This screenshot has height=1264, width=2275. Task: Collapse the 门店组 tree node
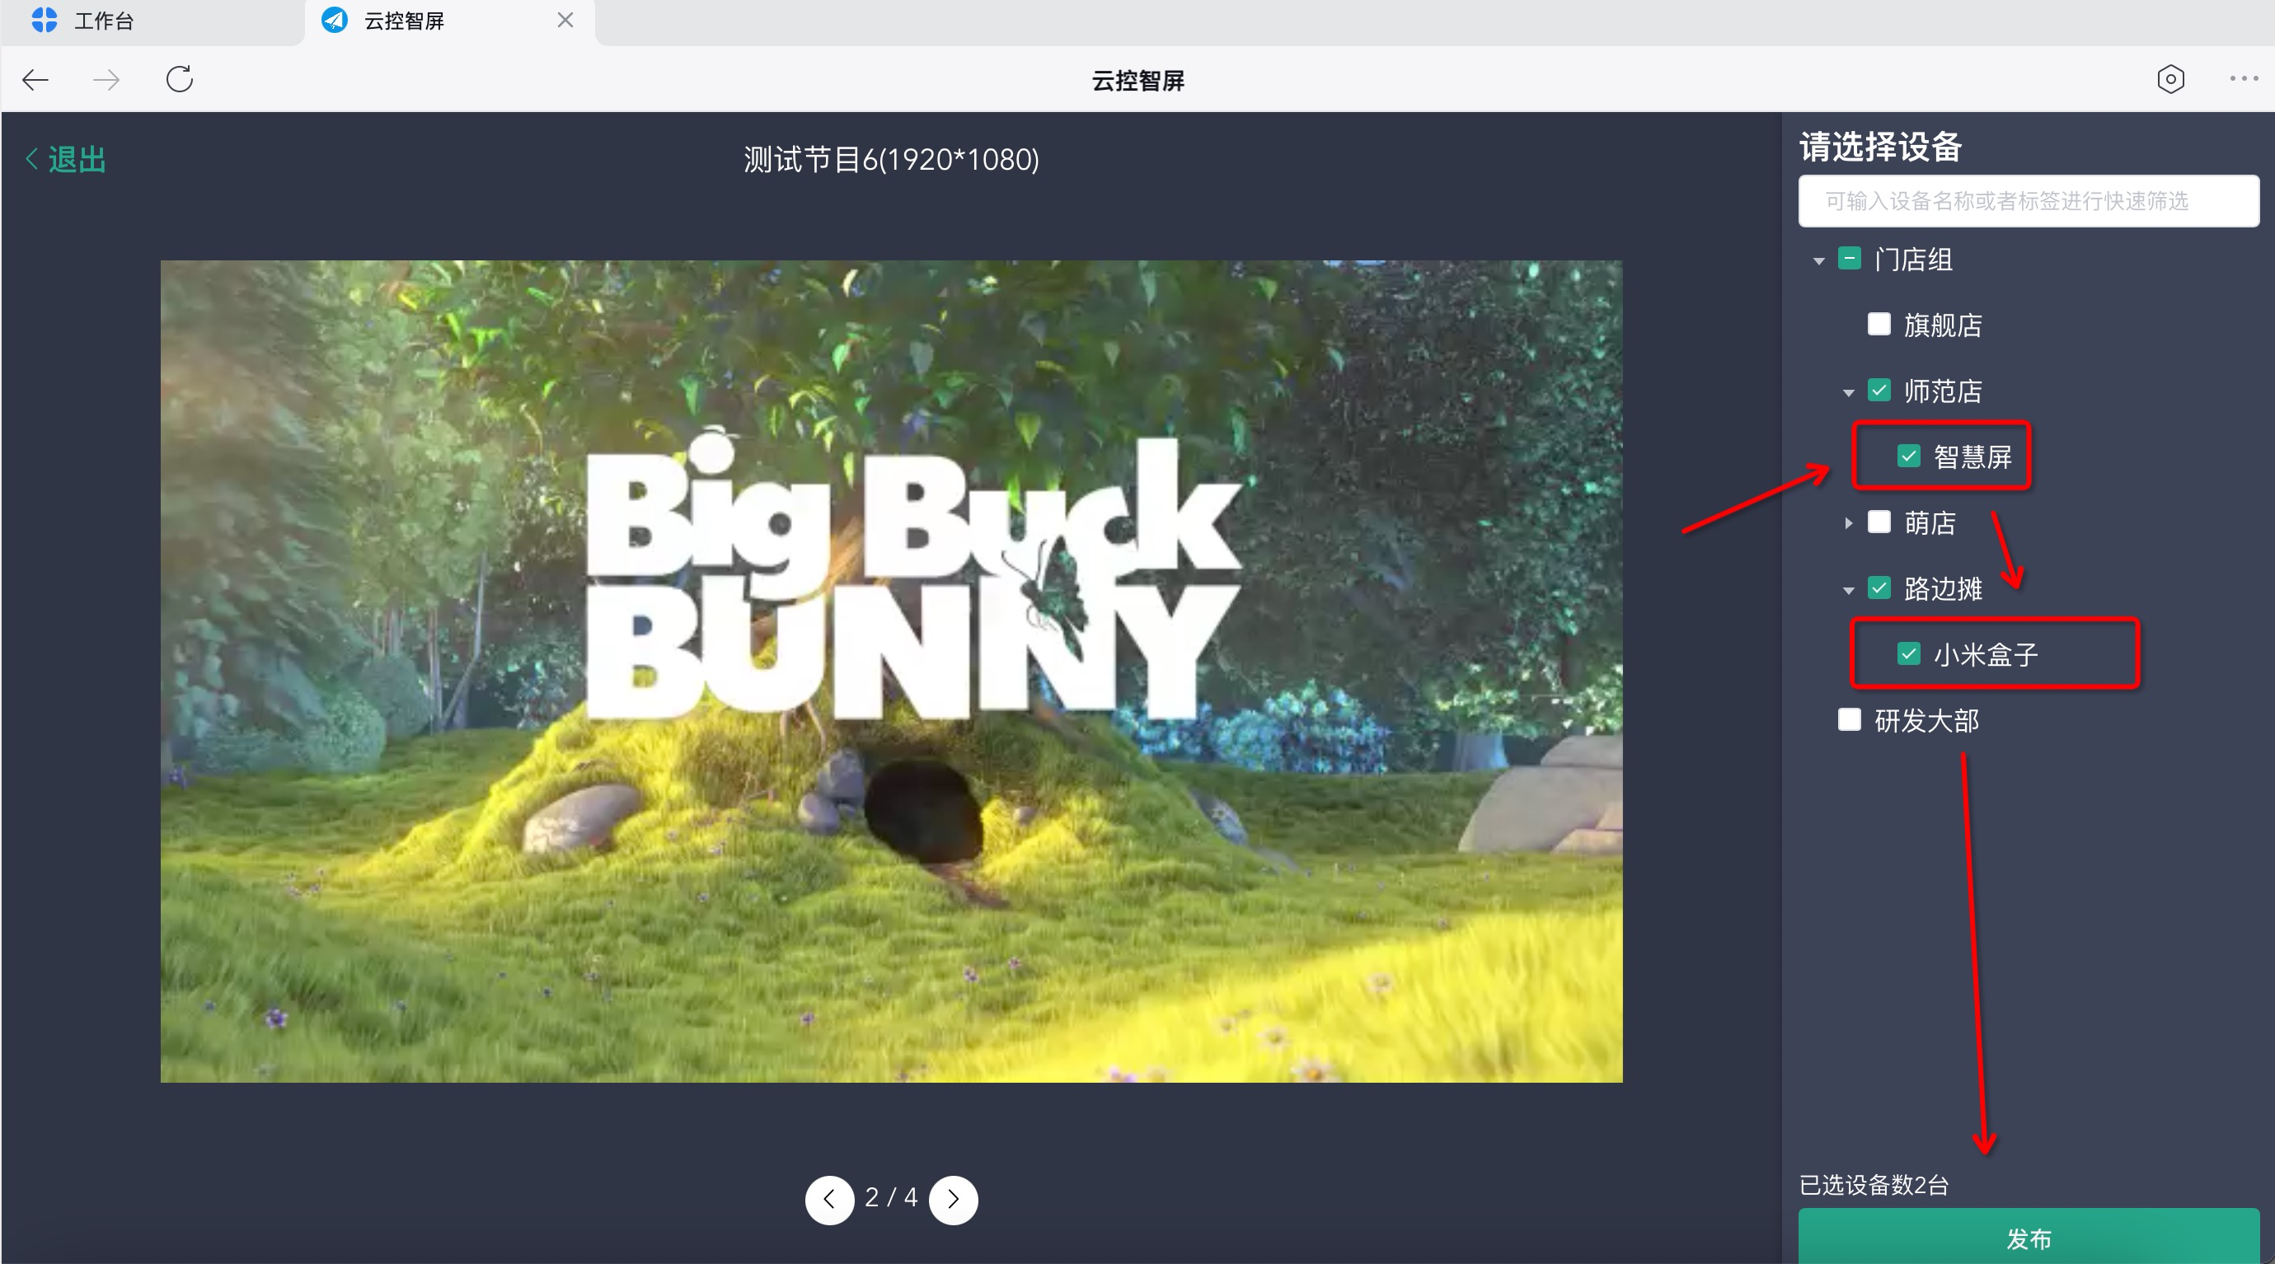(1818, 260)
